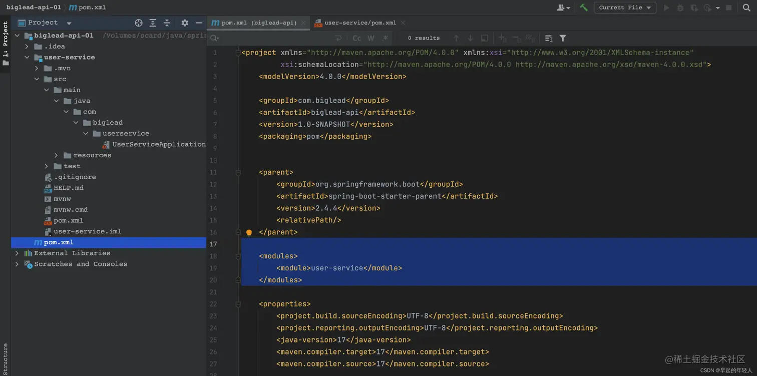The height and width of the screenshot is (376, 757).
Task: Click the Build Project hammer icon
Action: 584,8
